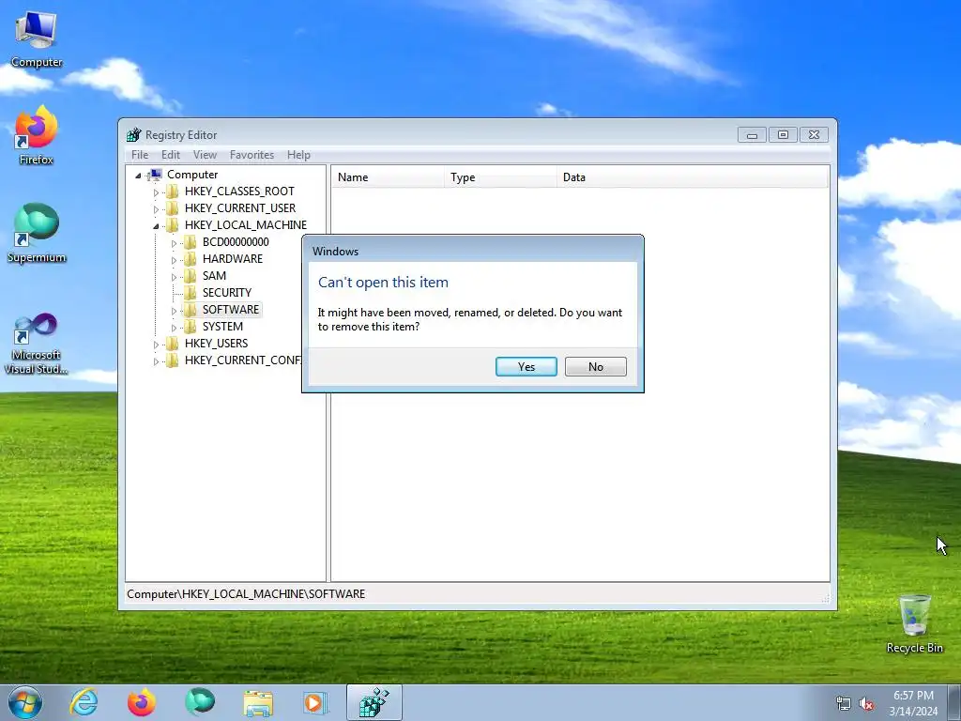Open the Supermium desktop shortcut

point(37,233)
